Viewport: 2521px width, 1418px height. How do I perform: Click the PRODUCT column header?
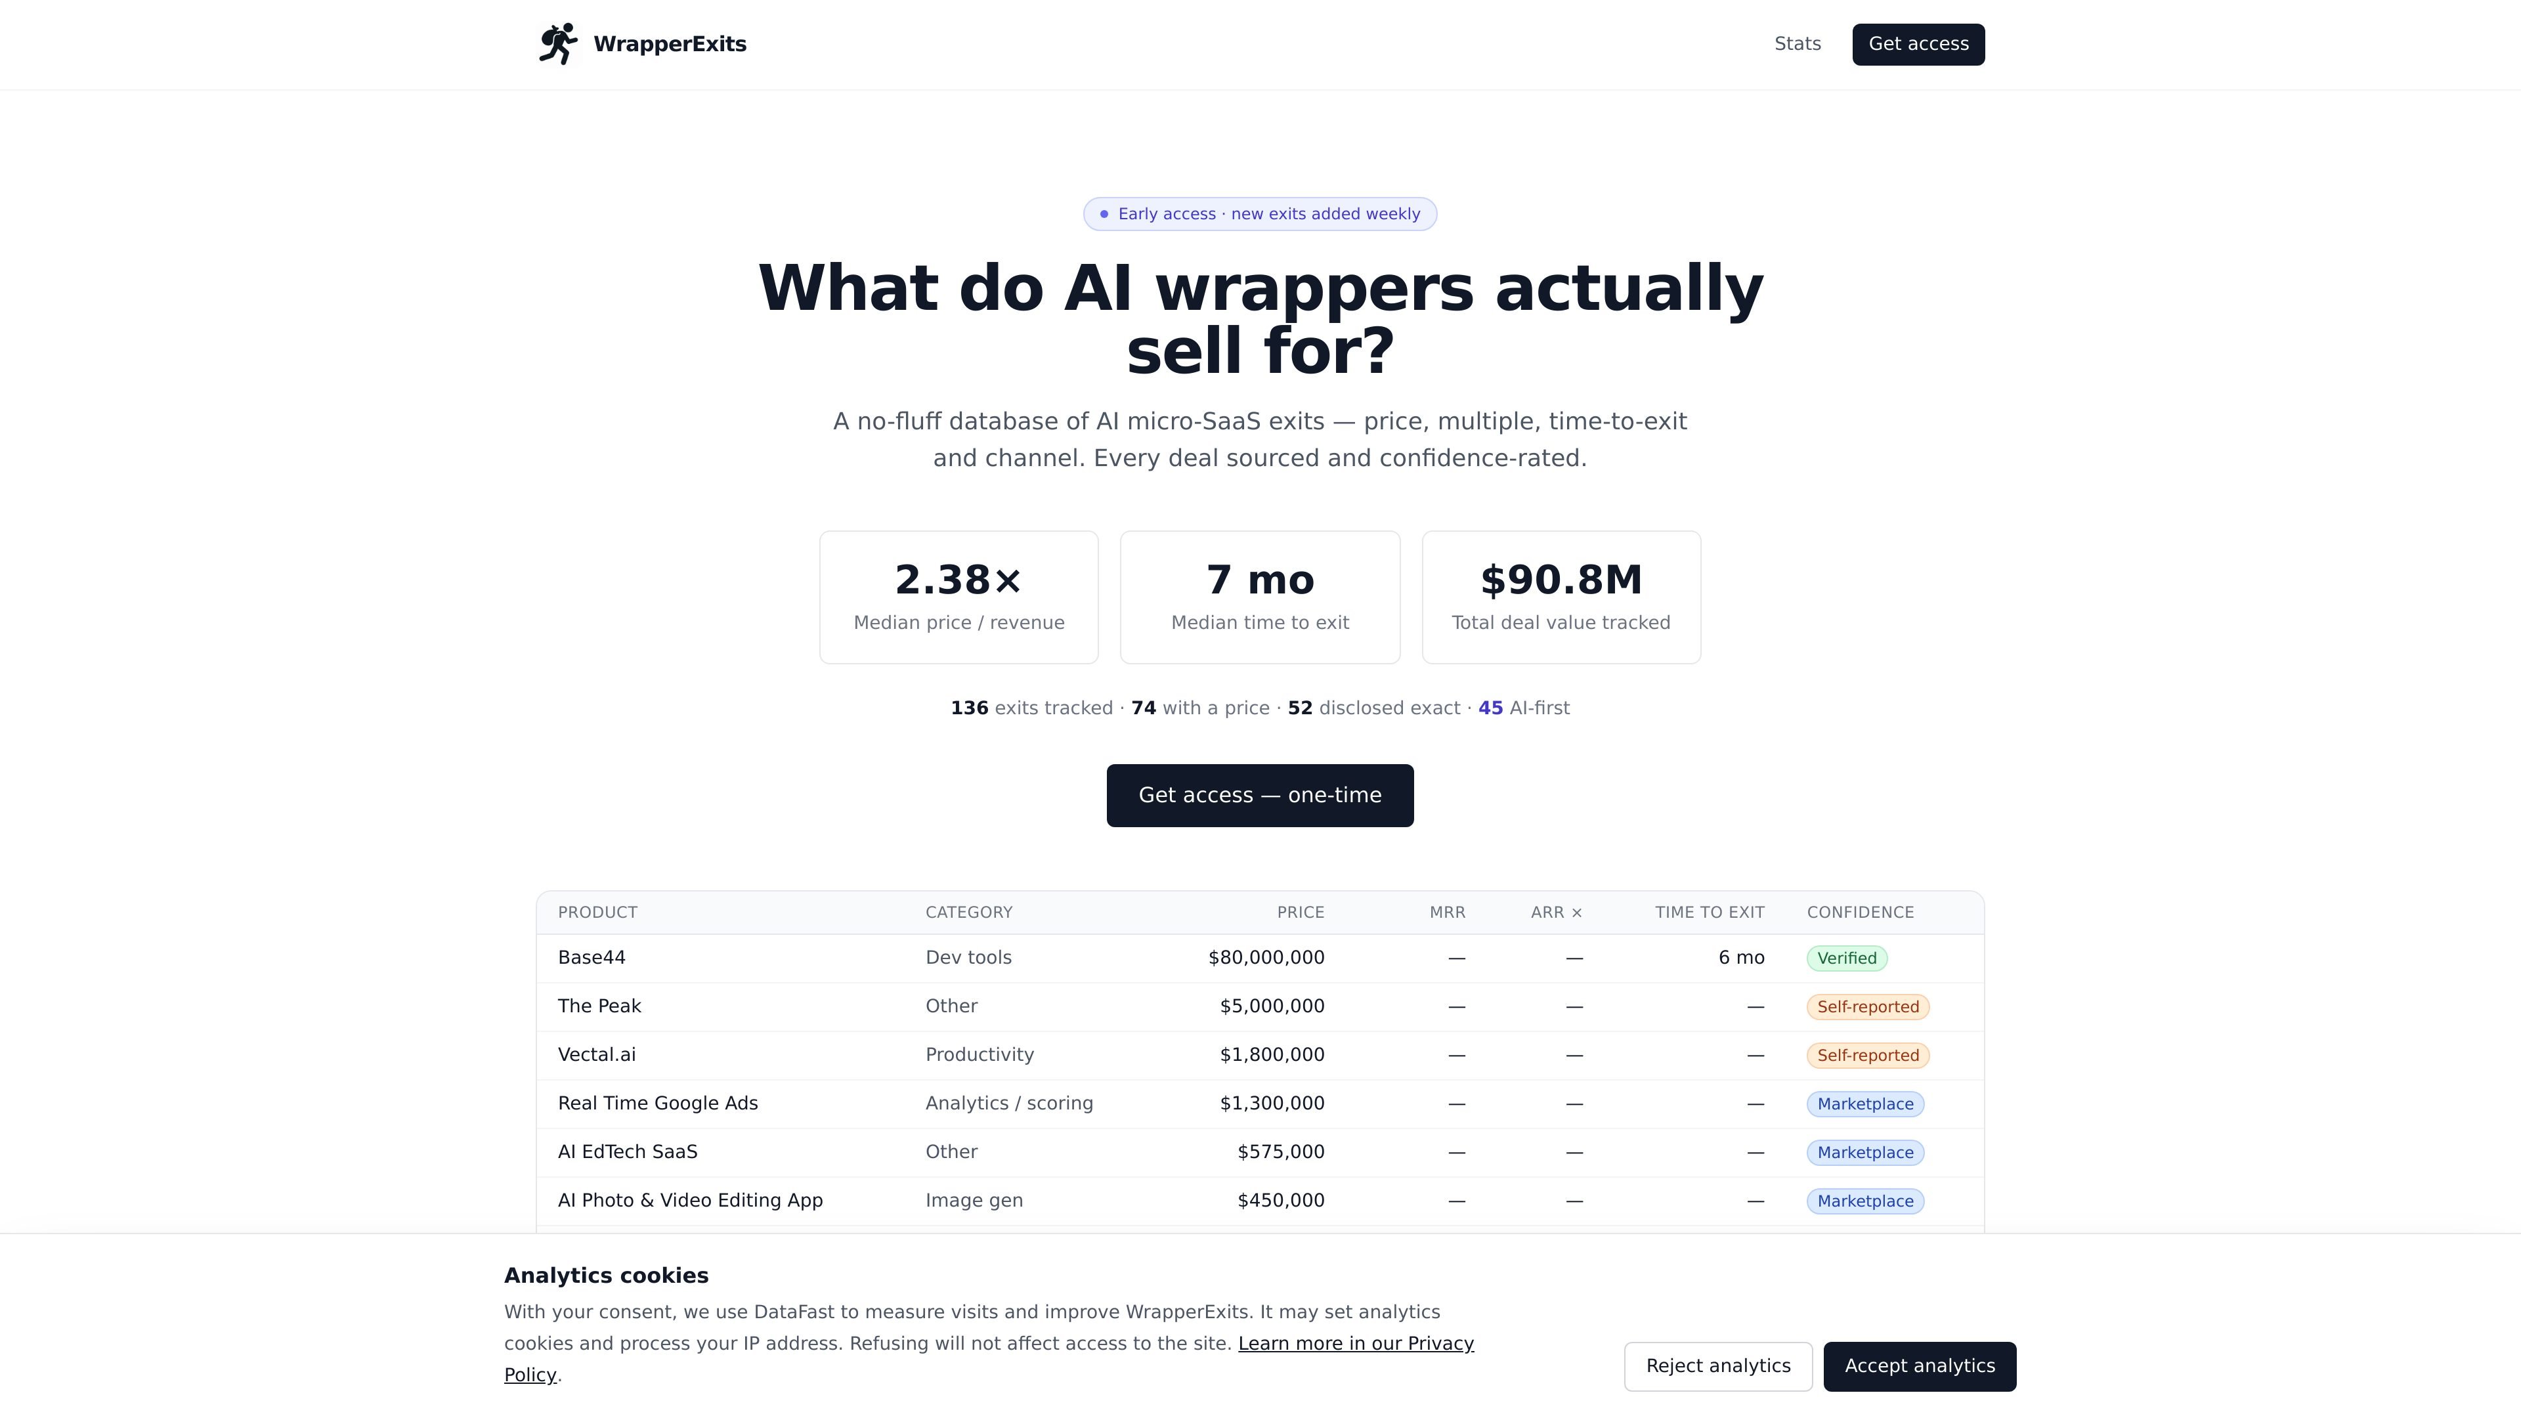[x=597, y=912]
